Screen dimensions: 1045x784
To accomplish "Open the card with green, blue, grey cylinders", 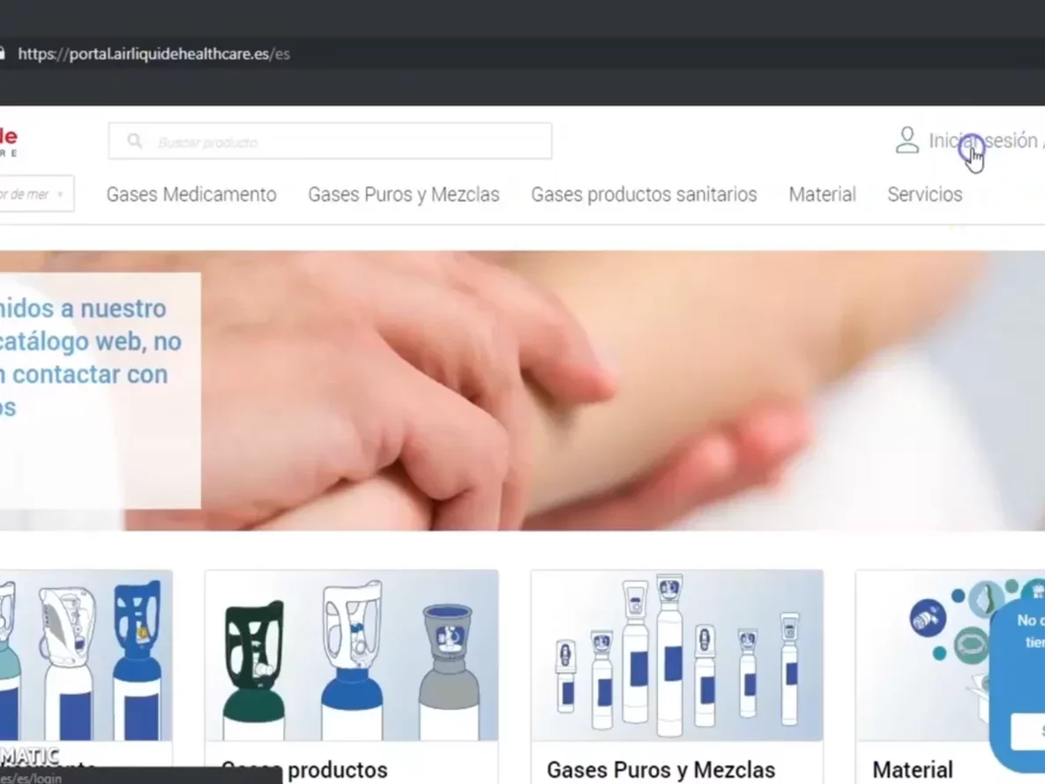I will point(351,655).
